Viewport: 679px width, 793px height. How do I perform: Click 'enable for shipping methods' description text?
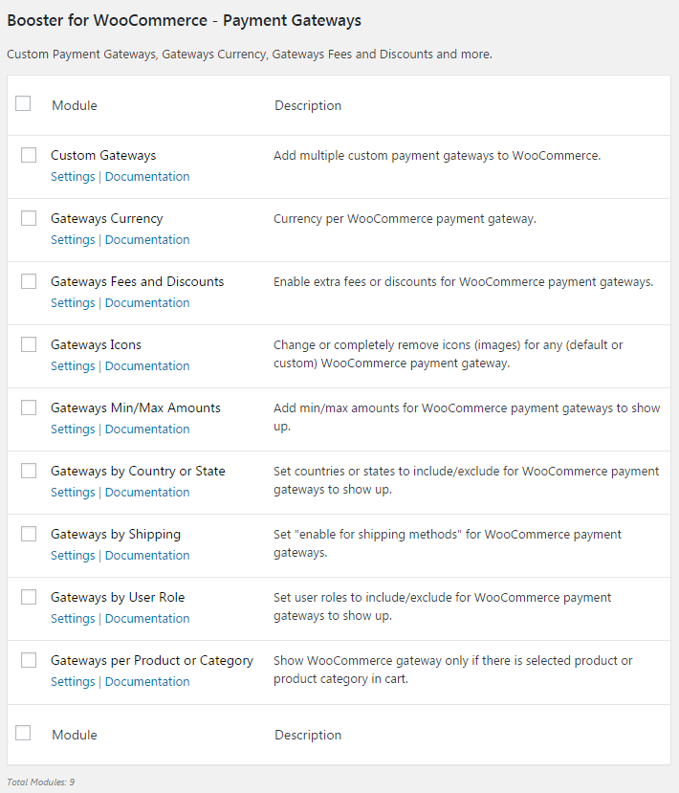(448, 543)
